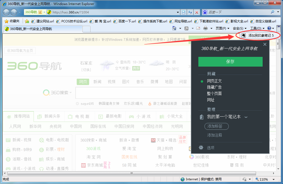Select 整个页面 clip option

214,93
